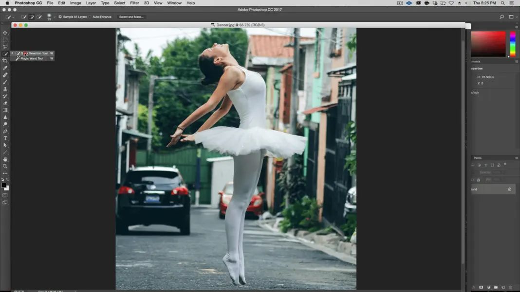Image resolution: width=520 pixels, height=292 pixels.
Task: Open the Photoshop CC application menu
Action: [x=28, y=3]
